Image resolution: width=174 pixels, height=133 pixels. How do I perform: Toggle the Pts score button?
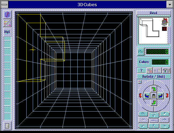click(141, 51)
